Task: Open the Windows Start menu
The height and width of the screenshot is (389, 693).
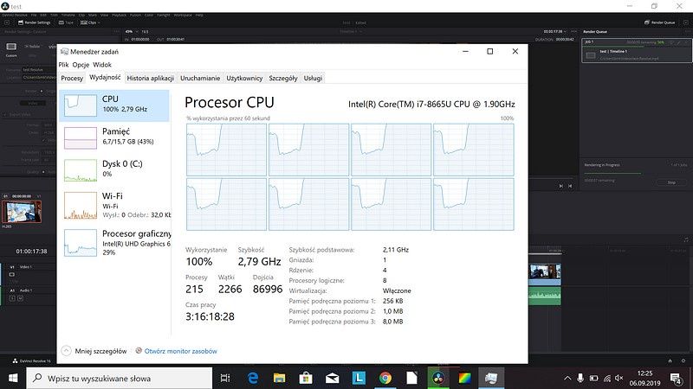Action: pos(13,378)
